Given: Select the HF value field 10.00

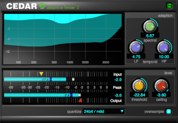Looking at the screenshot, I should point(164,57).
